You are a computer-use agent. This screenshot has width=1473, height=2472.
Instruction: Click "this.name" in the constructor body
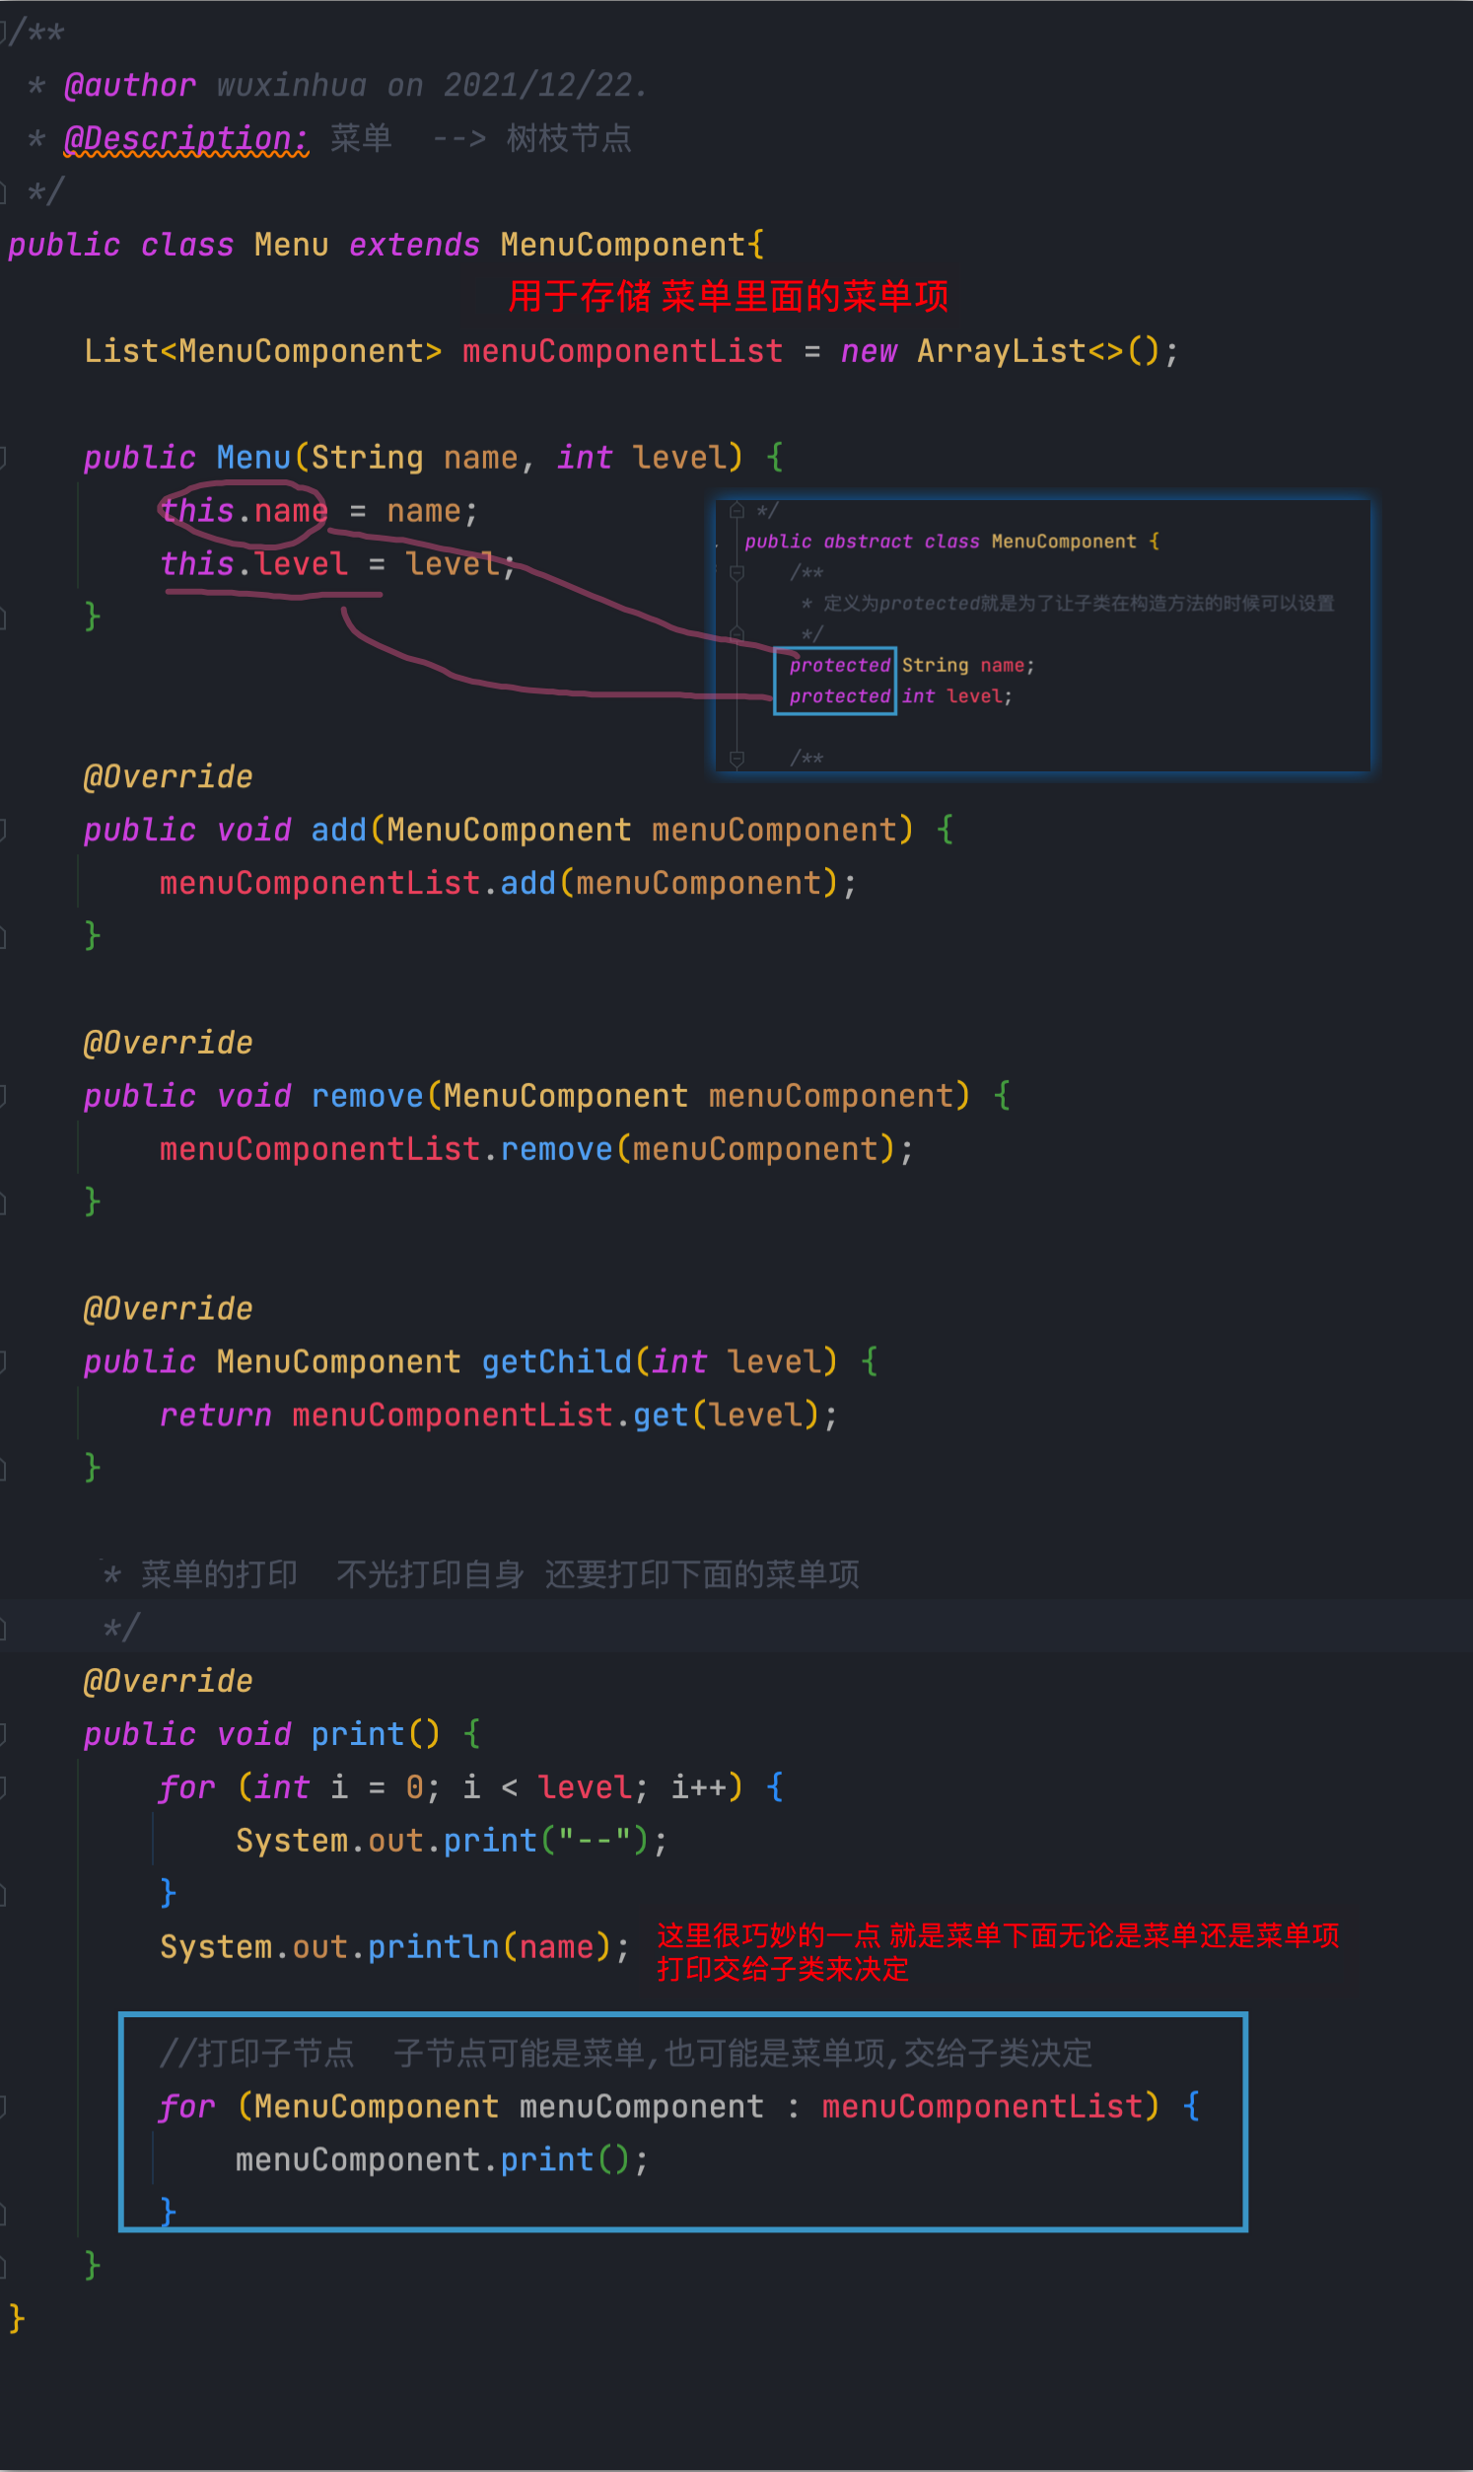click(244, 510)
